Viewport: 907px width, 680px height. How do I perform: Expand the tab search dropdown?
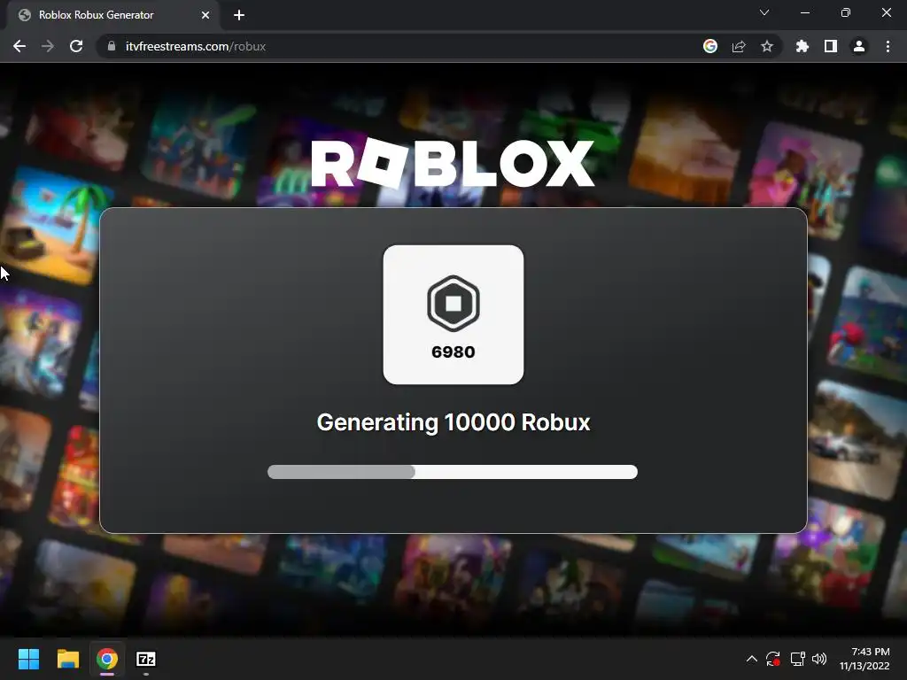point(764,12)
